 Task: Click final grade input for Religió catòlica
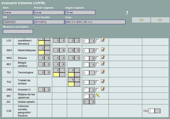pyautogui.click(x=86, y=65)
